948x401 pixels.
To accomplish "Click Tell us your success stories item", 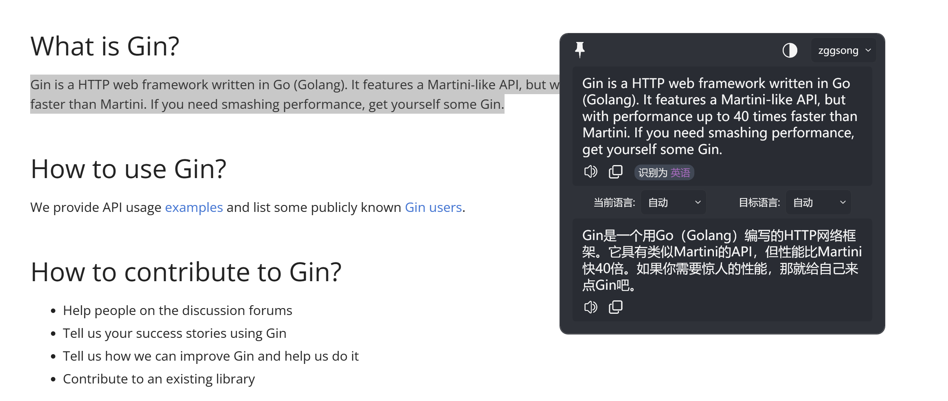I will (x=175, y=333).
